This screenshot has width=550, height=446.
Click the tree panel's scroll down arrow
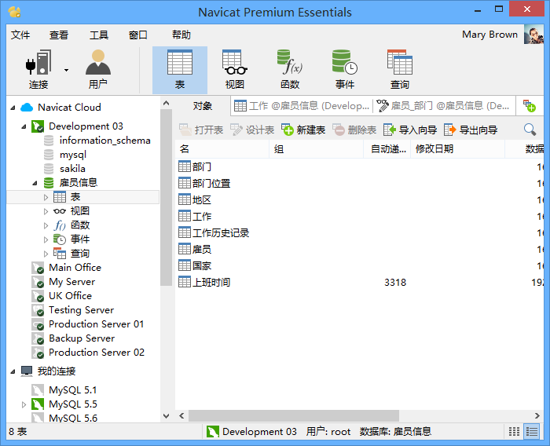coord(167,416)
